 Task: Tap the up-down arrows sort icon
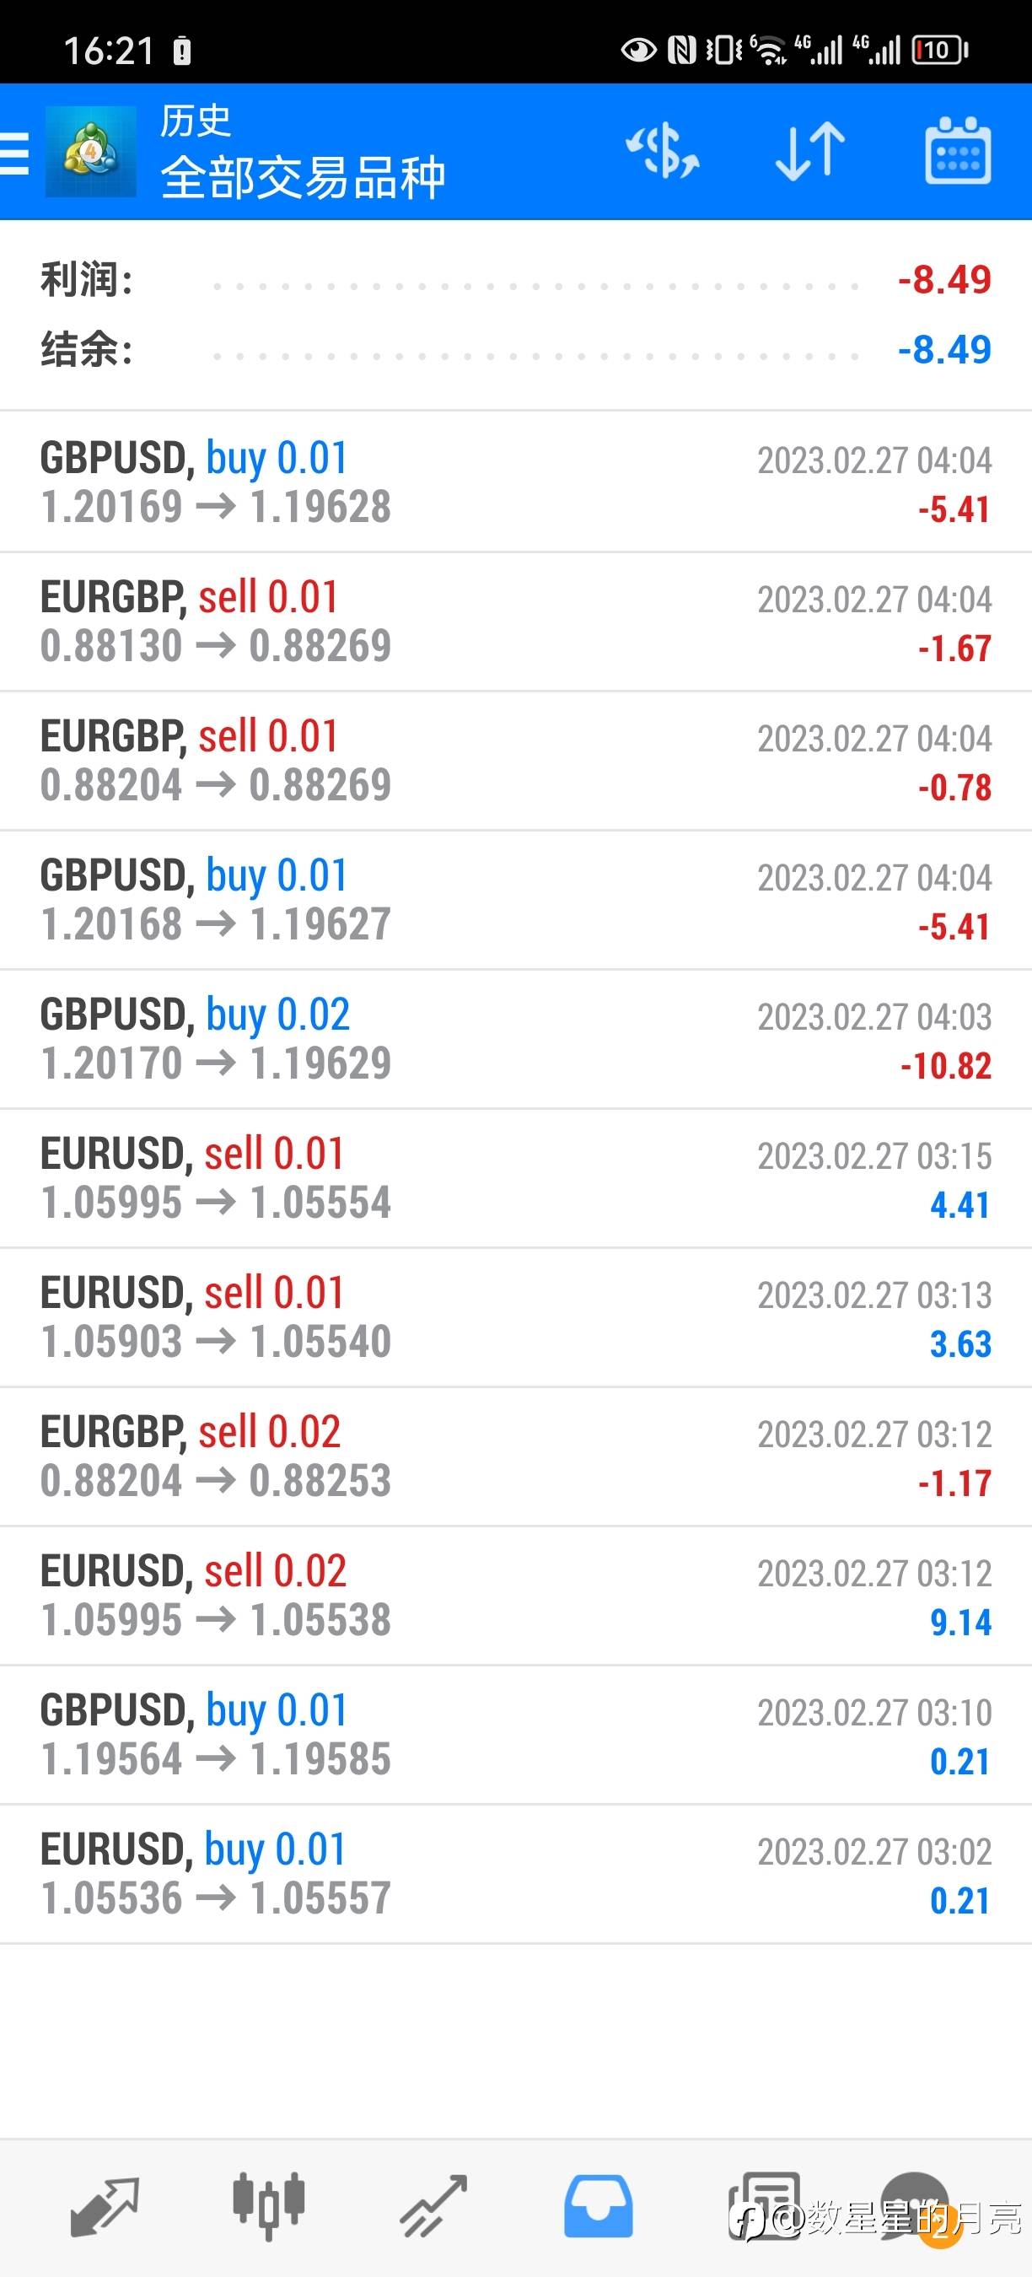[809, 151]
